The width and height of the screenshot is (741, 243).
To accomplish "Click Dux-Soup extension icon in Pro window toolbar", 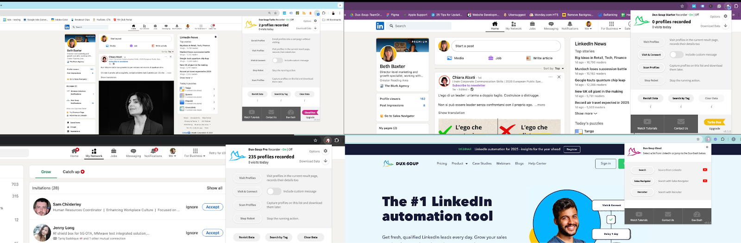I will coord(327,140).
